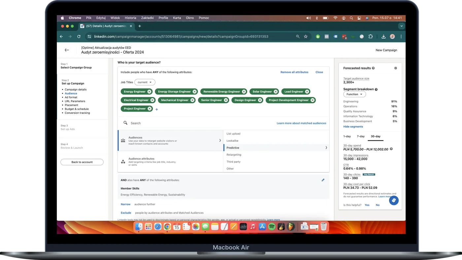Choose Retargeting audience option

pos(234,155)
